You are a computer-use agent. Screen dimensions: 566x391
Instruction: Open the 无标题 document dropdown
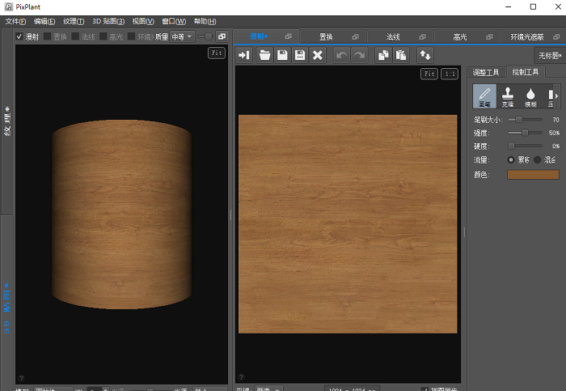pos(548,56)
